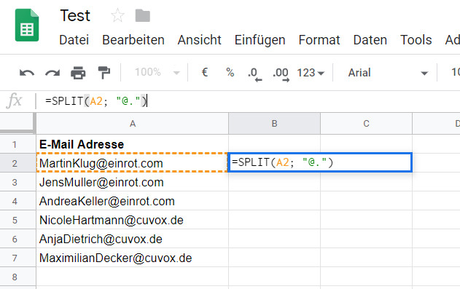Viewport: 460px width, 289px height.
Task: Select the E-Mail Adresse header cell
Action: coord(132,144)
